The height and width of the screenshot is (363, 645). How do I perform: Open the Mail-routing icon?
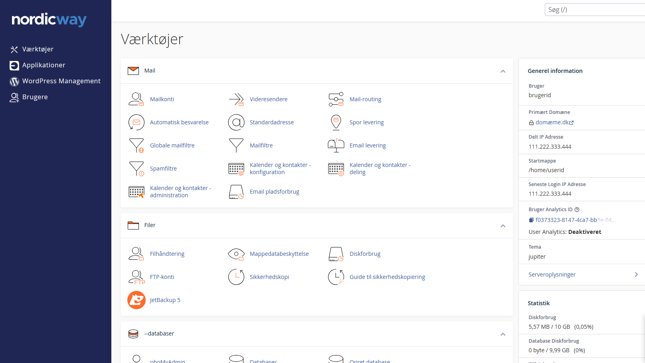pos(336,99)
